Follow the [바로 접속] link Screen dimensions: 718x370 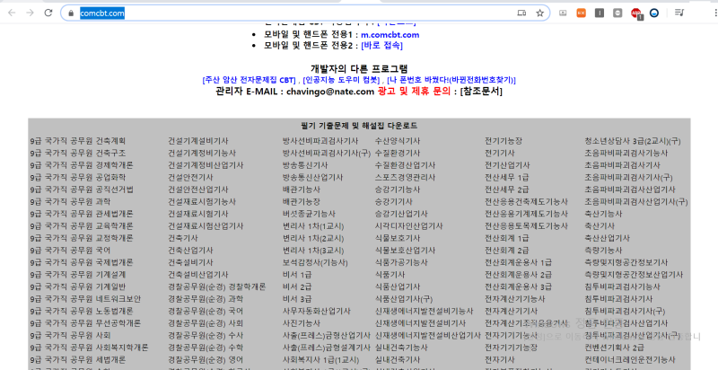point(382,46)
